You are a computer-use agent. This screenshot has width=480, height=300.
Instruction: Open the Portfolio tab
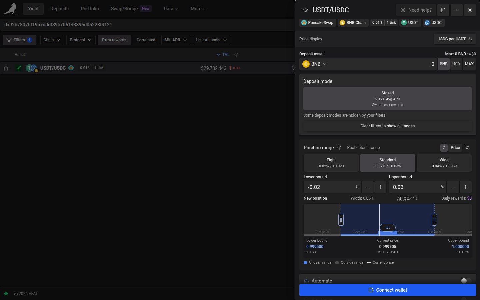click(x=90, y=9)
